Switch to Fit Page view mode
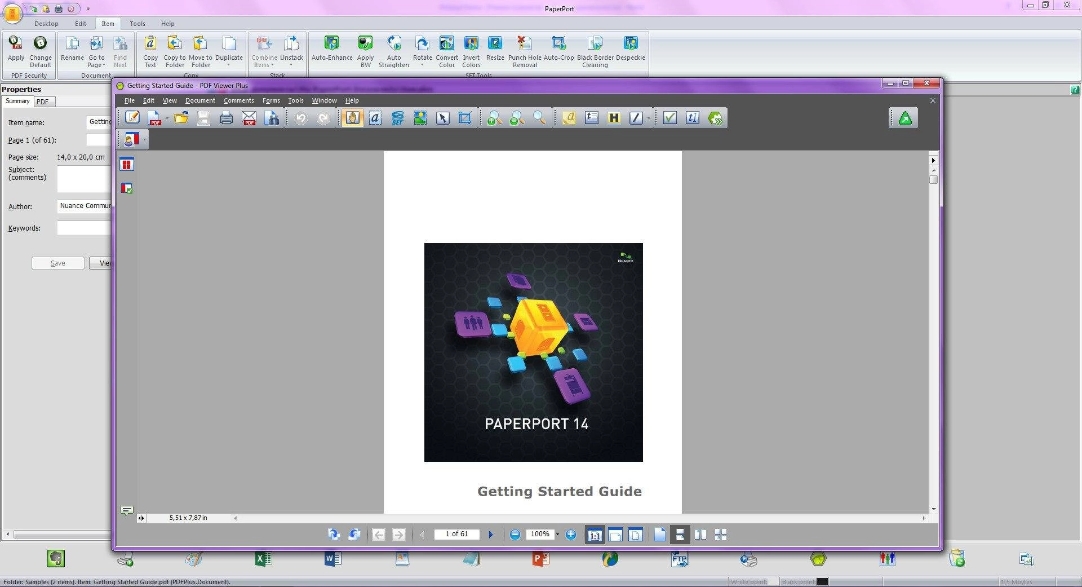 (x=635, y=535)
